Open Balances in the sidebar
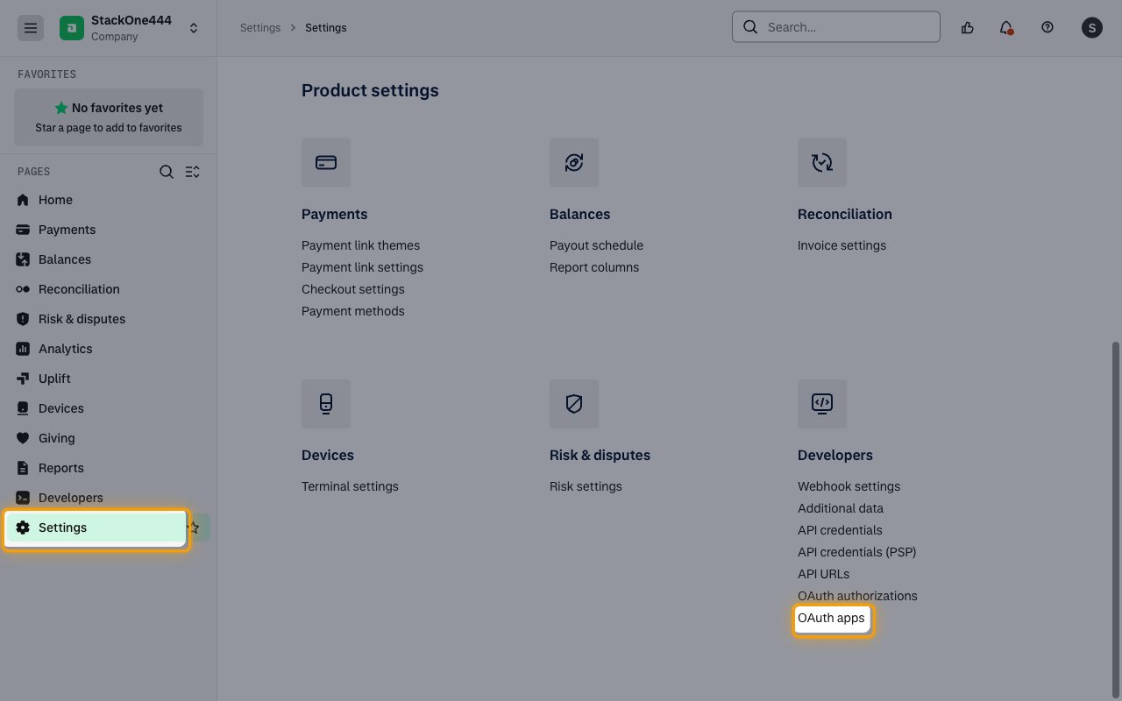The image size is (1122, 701). click(65, 259)
